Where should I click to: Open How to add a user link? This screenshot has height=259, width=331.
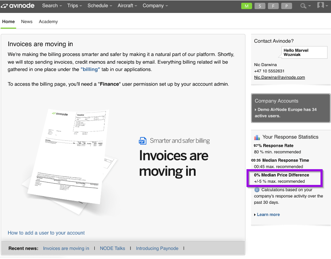(x=46, y=233)
